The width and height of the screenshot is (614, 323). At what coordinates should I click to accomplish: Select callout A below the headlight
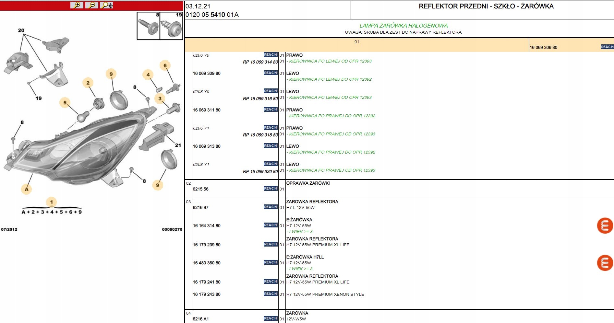(x=27, y=189)
